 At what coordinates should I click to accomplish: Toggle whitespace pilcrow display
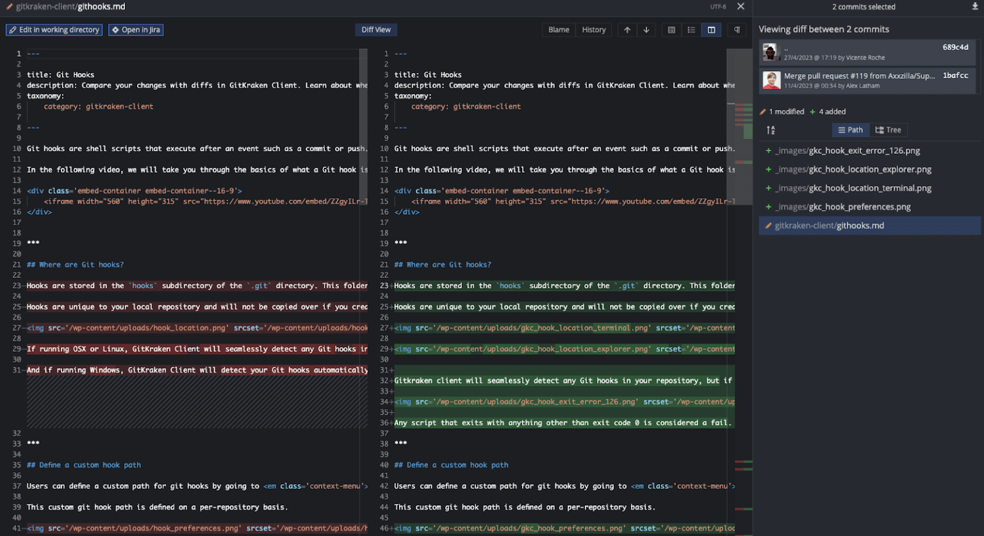pyautogui.click(x=737, y=30)
